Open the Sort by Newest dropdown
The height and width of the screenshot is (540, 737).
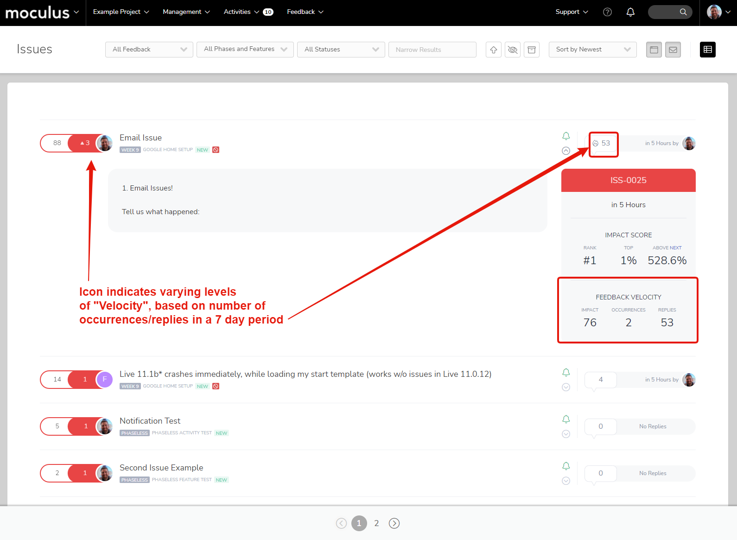click(x=592, y=50)
